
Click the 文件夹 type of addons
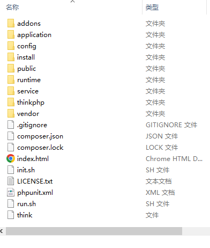(155, 24)
